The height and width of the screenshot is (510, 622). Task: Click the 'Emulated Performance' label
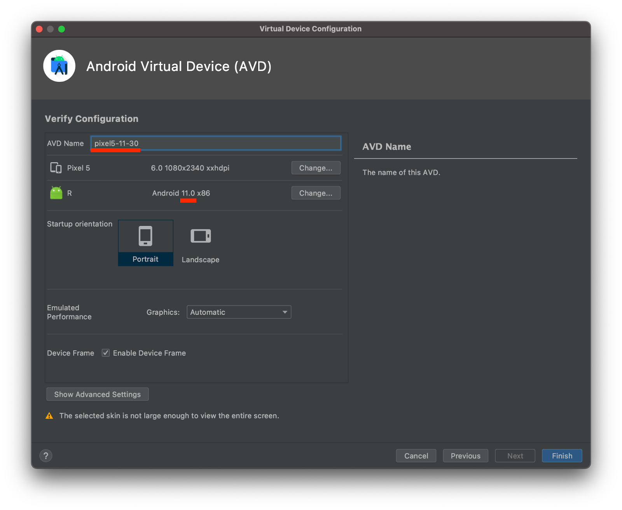pyautogui.click(x=69, y=312)
